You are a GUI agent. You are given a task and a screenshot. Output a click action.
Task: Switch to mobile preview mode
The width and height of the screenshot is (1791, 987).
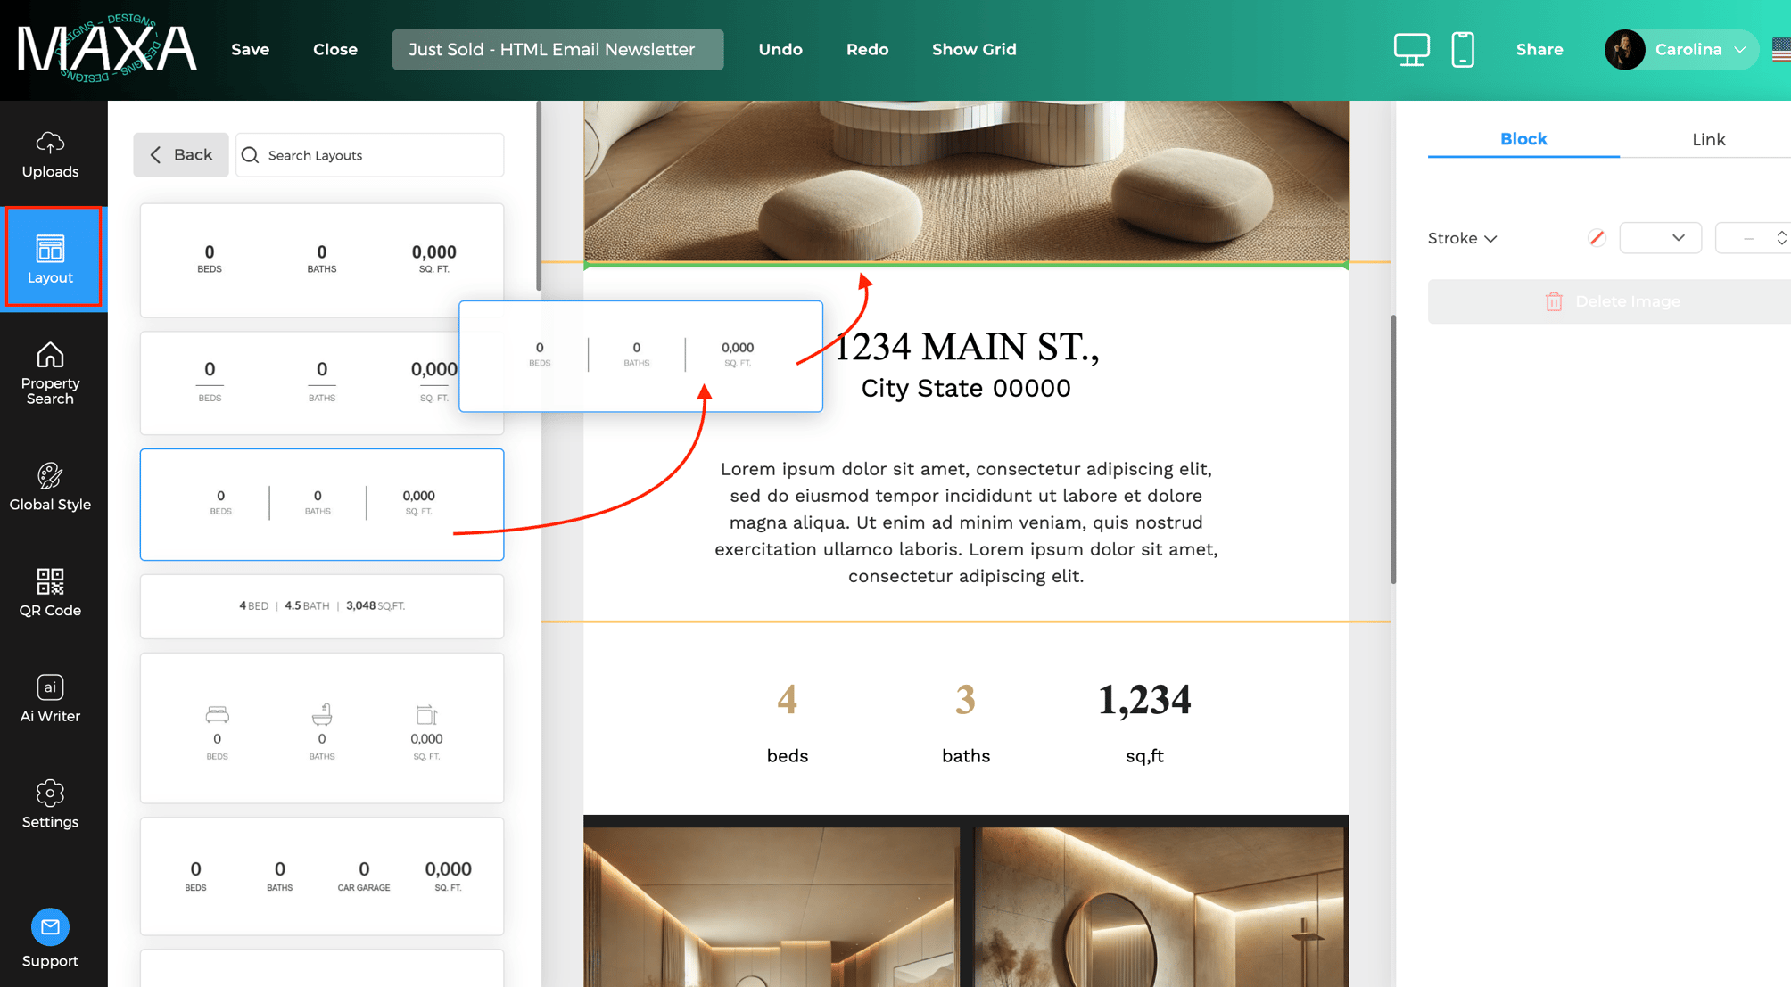(1463, 49)
